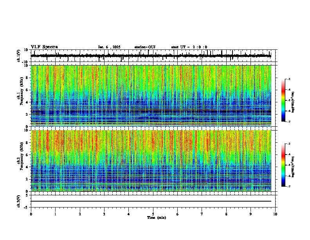Click the "8" kHz tick on ch.2 spectrogram

(27, 143)
